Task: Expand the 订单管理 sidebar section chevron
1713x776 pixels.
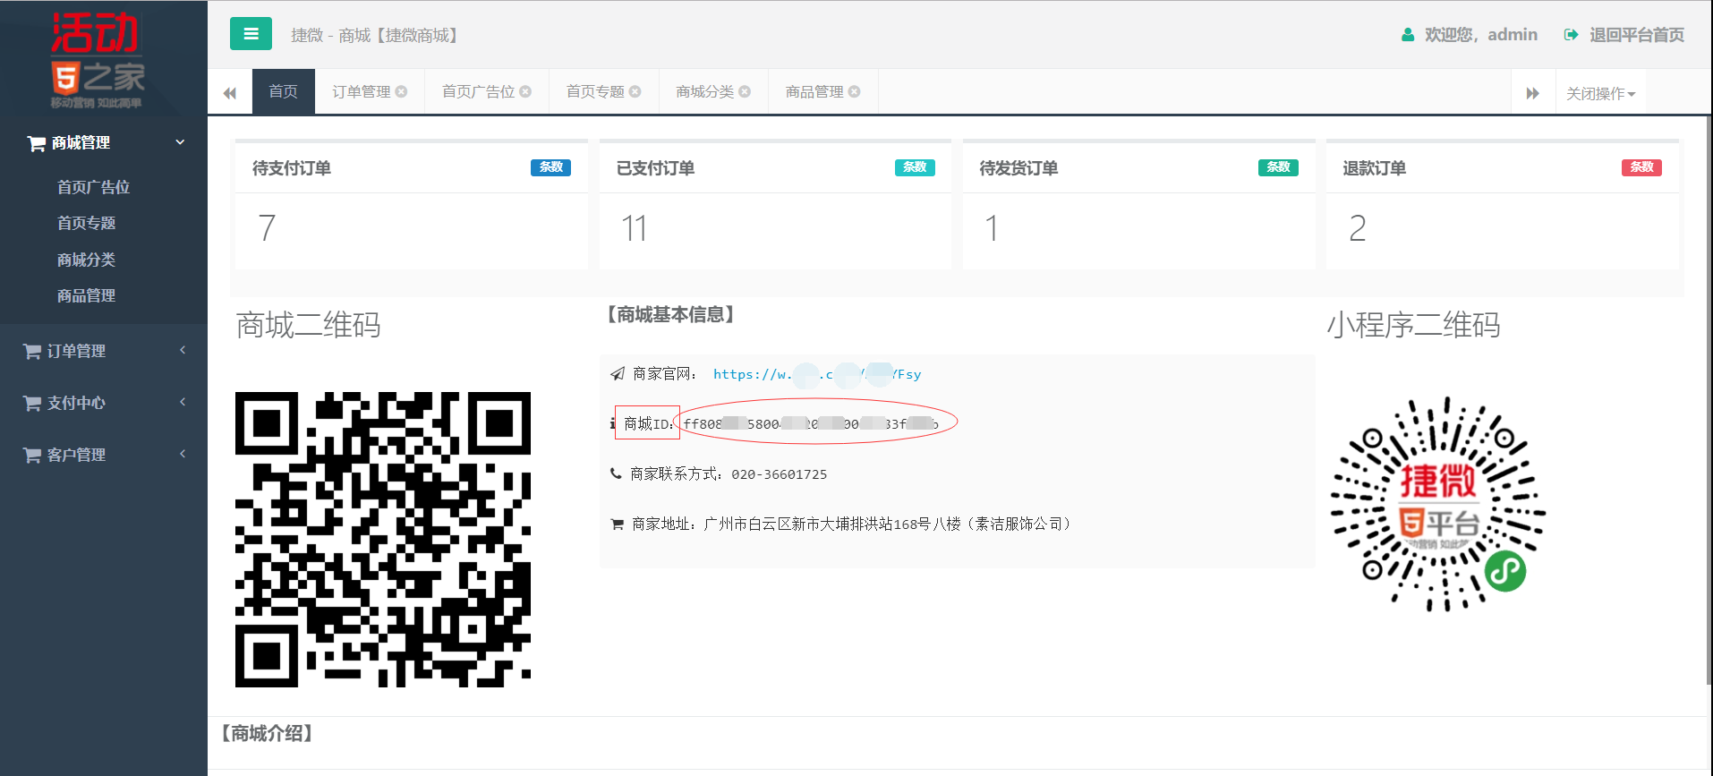Action: coord(183,350)
